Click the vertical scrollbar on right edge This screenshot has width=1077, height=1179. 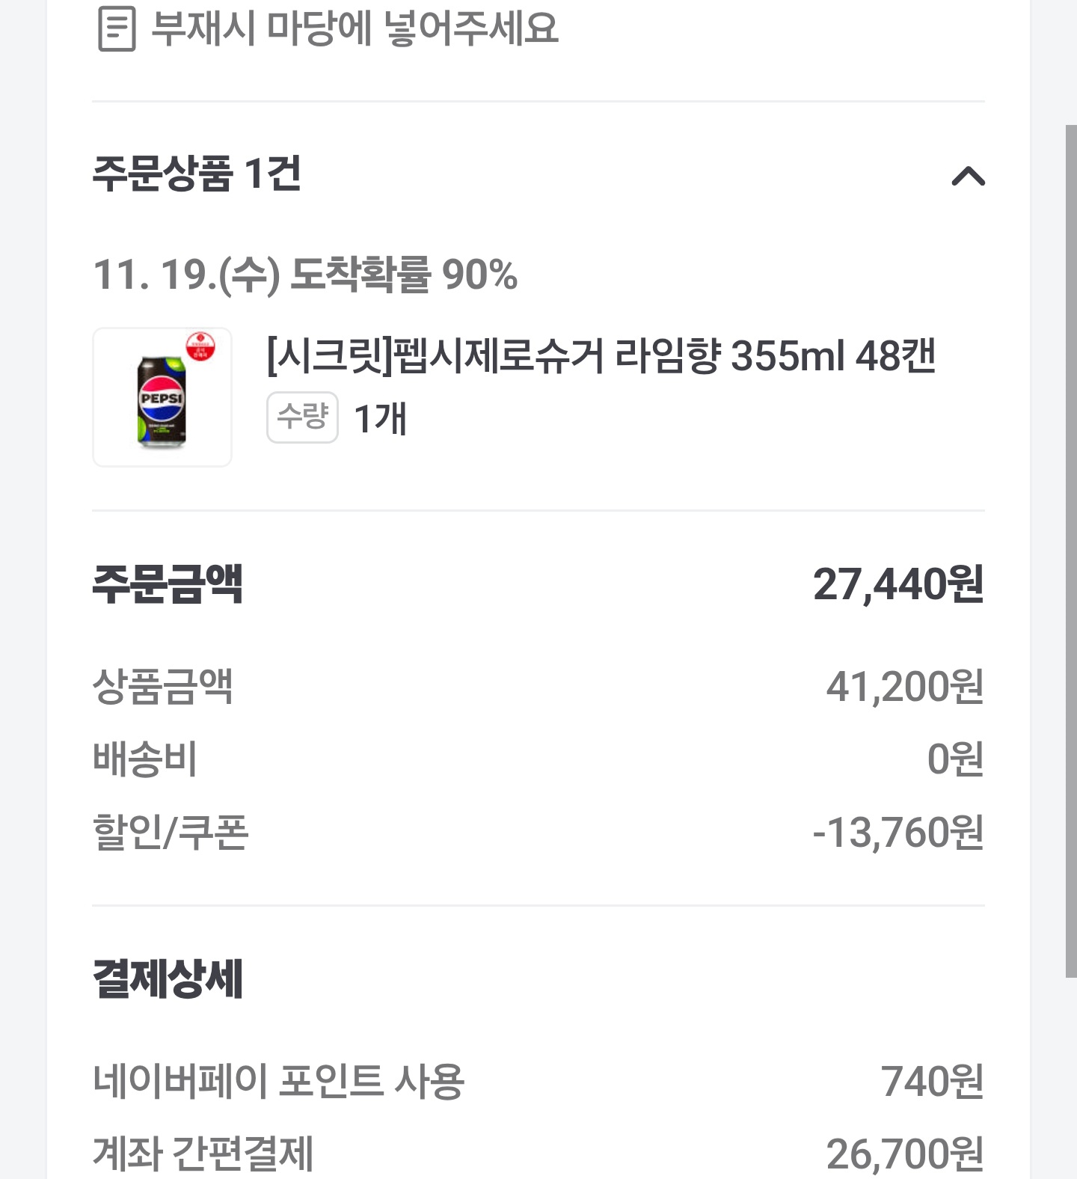click(x=1071, y=551)
